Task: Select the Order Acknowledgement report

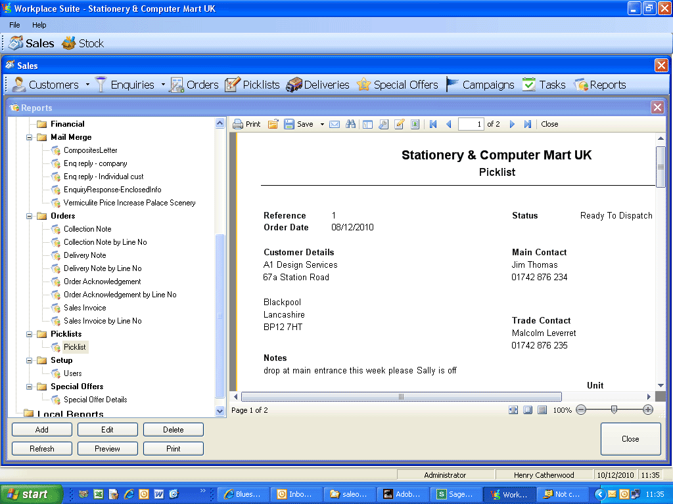Action: point(102,282)
